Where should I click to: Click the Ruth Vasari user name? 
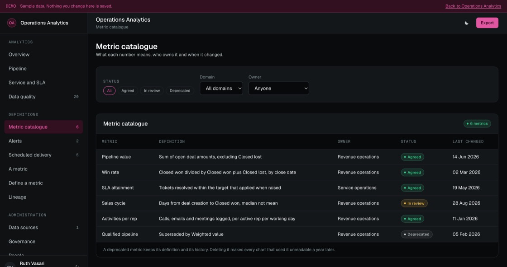[32, 263]
